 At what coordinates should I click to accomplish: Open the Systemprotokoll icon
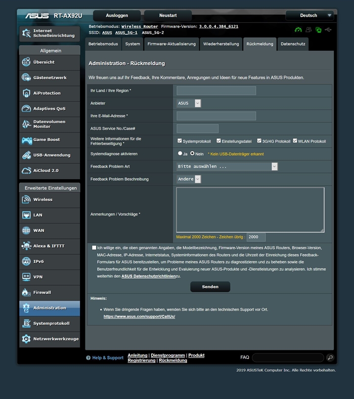pos(26,323)
